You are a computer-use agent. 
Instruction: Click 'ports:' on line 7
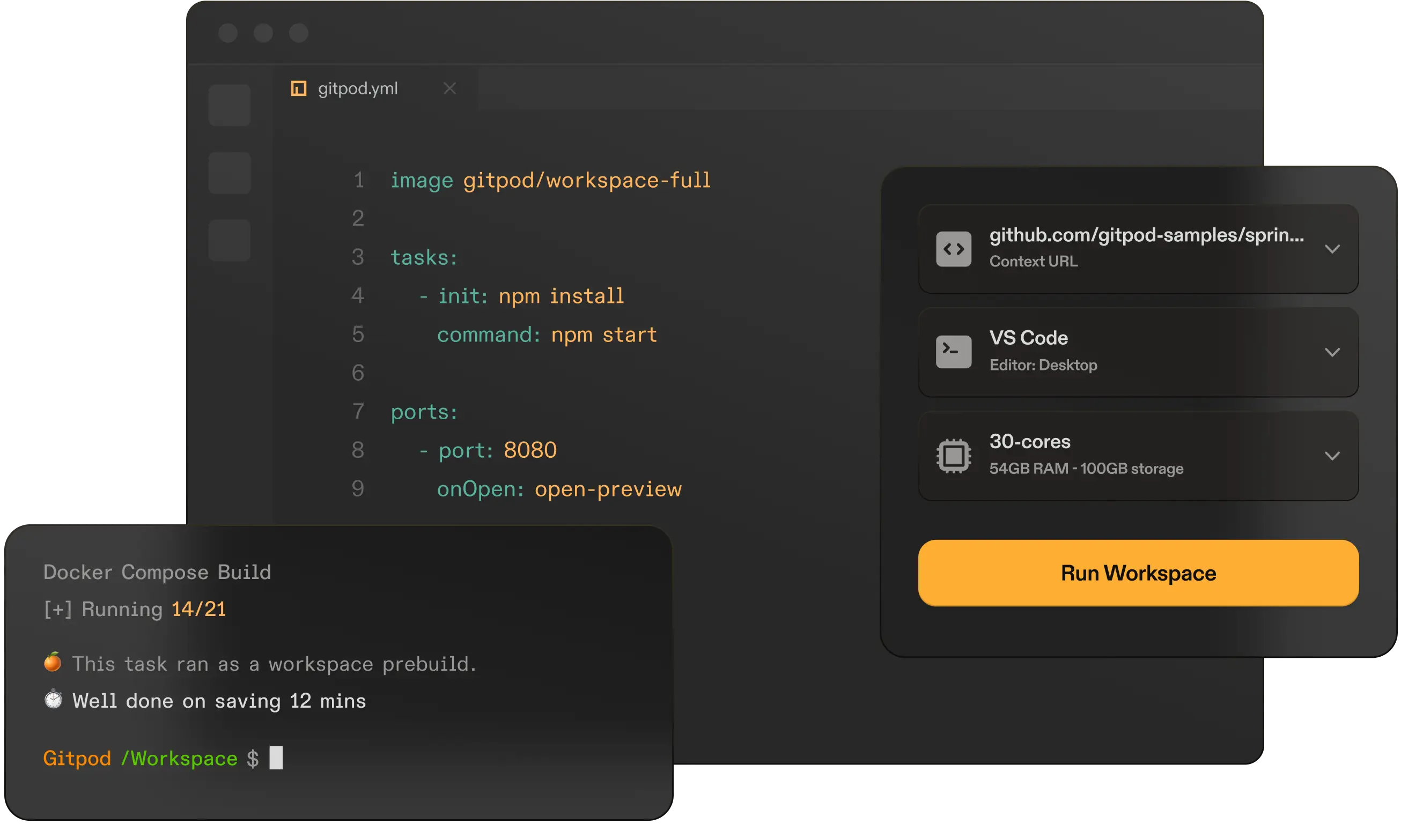[424, 412]
